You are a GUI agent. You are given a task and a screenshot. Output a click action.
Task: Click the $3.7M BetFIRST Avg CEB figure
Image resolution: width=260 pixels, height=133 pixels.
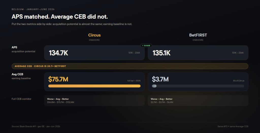[160, 79]
